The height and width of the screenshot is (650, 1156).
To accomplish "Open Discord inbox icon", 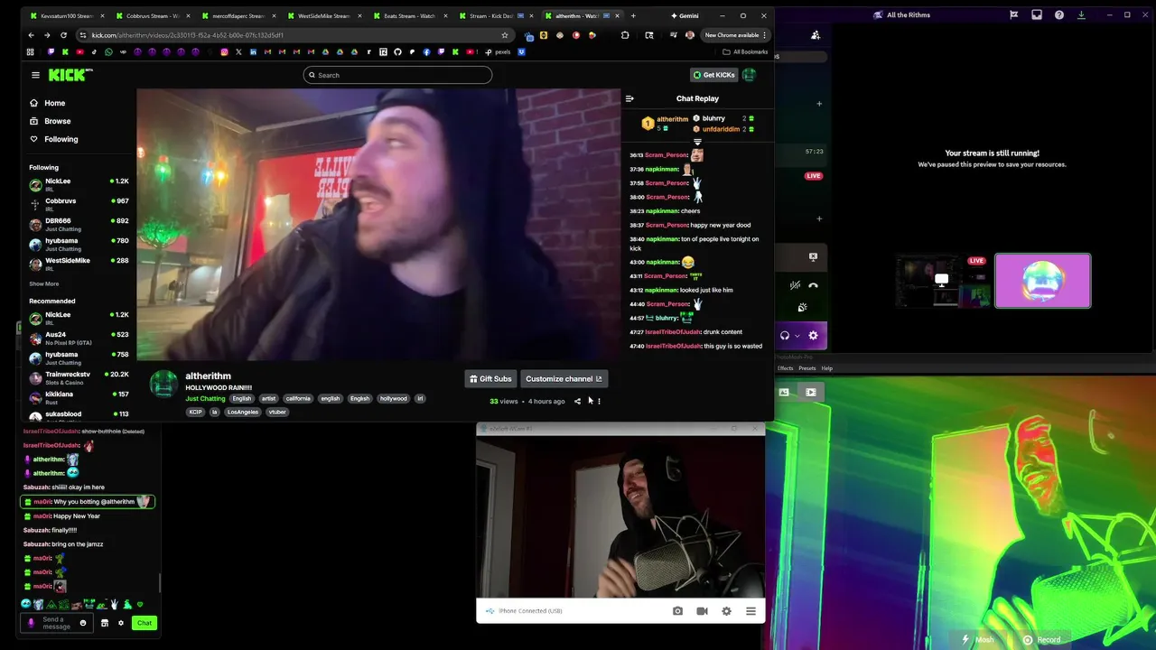I will tap(1037, 15).
